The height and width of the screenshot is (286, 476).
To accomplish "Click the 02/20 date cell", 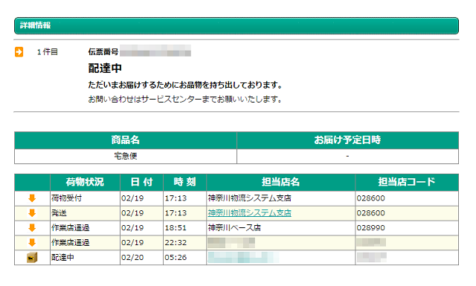I will point(142,258).
